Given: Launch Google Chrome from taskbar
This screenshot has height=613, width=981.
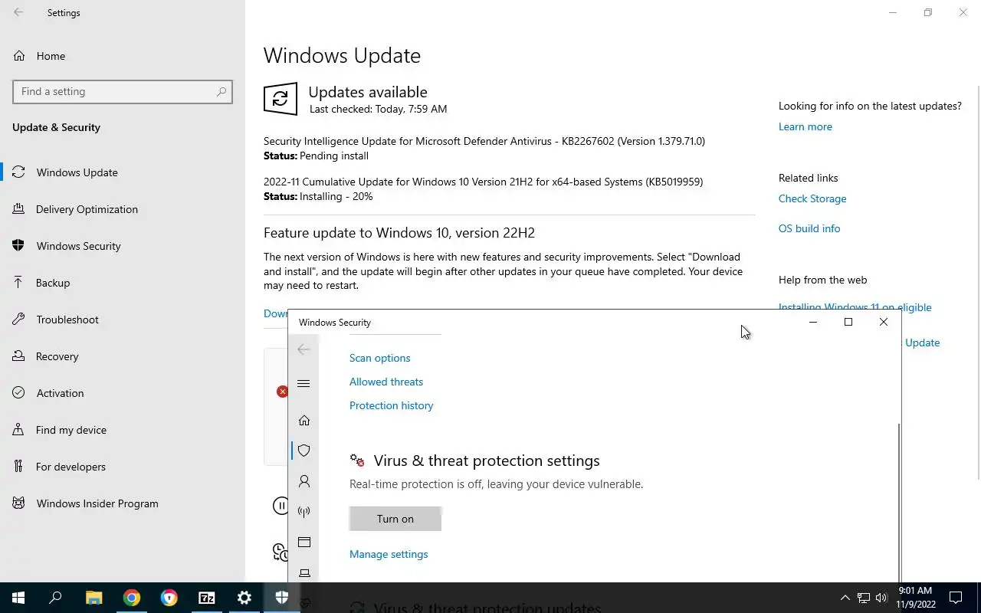Looking at the screenshot, I should 132,598.
